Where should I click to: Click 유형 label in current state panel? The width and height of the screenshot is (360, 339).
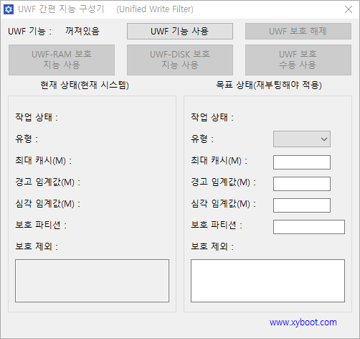(27, 139)
